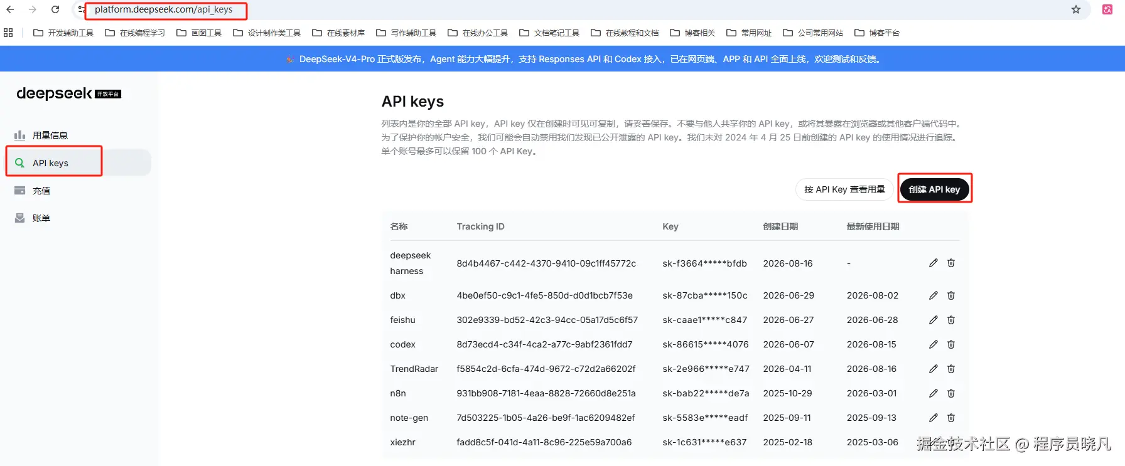Open 在线办公工具 bookmark folder
The height and width of the screenshot is (466, 1125).
478,33
